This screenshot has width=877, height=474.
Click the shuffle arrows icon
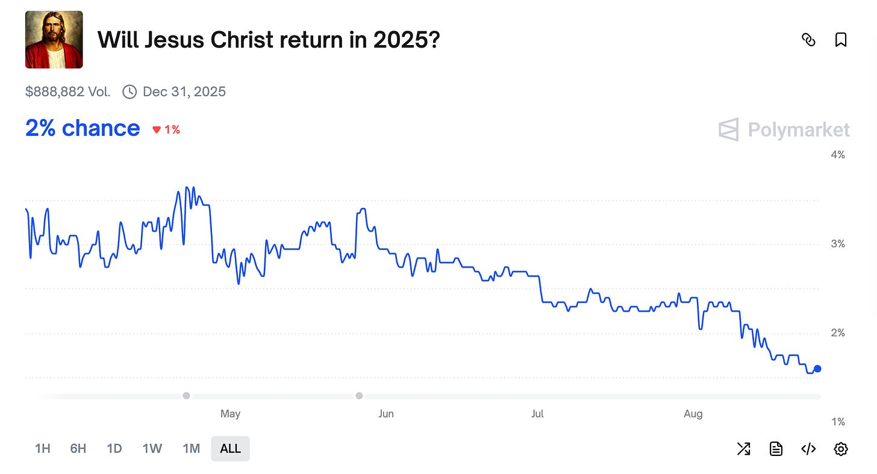click(x=744, y=449)
